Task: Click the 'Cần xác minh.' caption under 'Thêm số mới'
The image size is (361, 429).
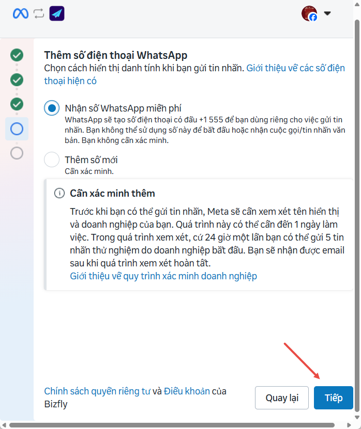Action: pyautogui.click(x=89, y=171)
